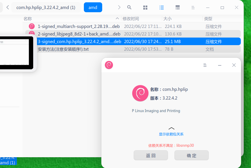Sort files by 大小 column
The height and width of the screenshot is (168, 251).
coord(167,19)
